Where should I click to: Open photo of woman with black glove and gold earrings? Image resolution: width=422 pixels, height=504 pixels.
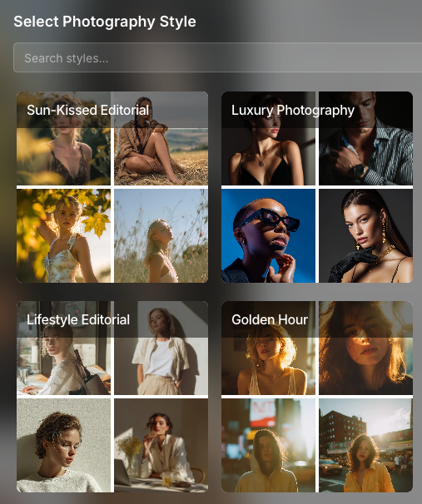[365, 236]
